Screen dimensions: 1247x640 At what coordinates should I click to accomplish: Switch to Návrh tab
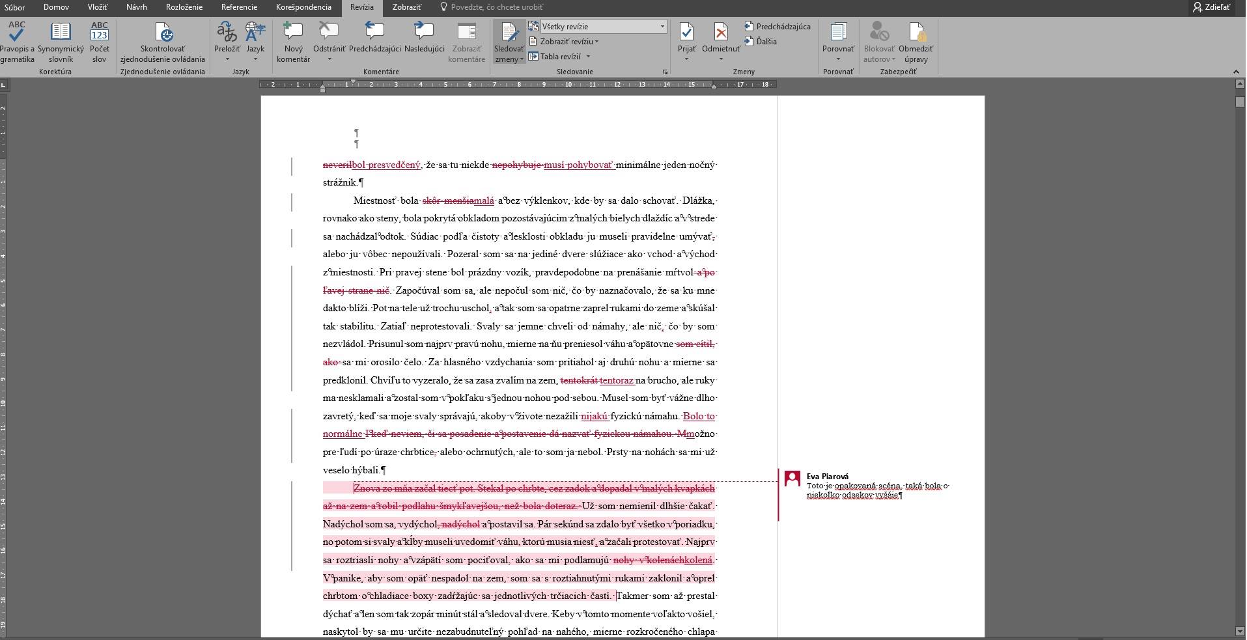(x=137, y=7)
